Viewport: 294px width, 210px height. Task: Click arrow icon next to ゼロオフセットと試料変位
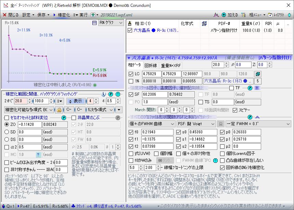(x=64, y=118)
